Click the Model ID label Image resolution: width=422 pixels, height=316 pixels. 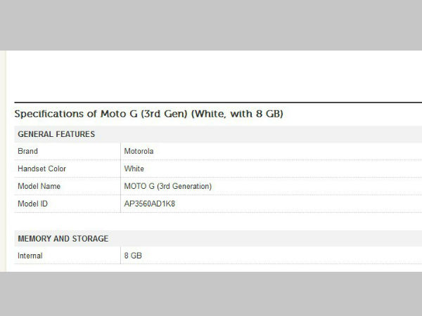click(x=33, y=204)
